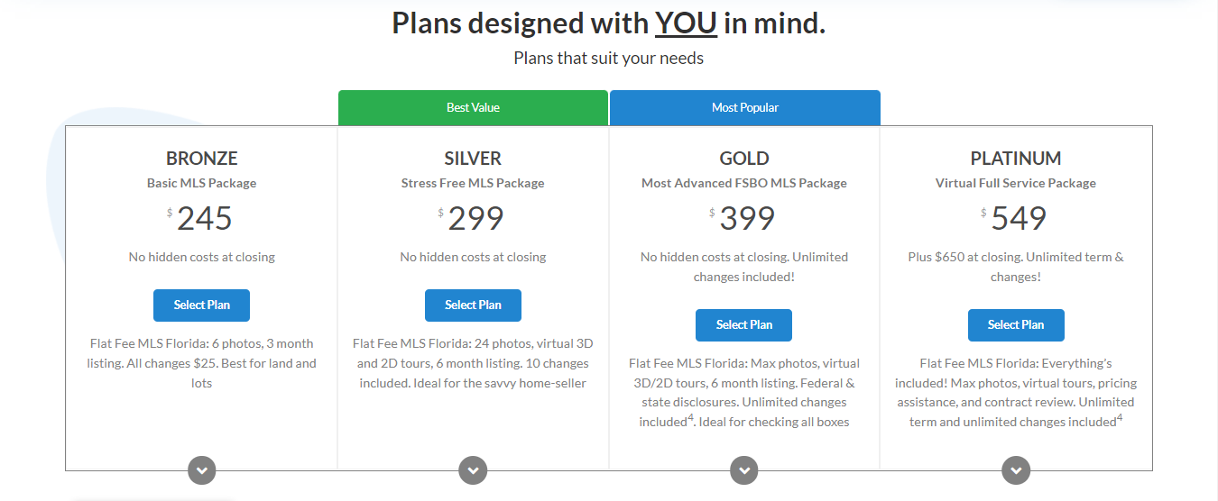Screen dimensions: 1218x501
Task: Click the SILVER plan heading
Action: click(473, 159)
